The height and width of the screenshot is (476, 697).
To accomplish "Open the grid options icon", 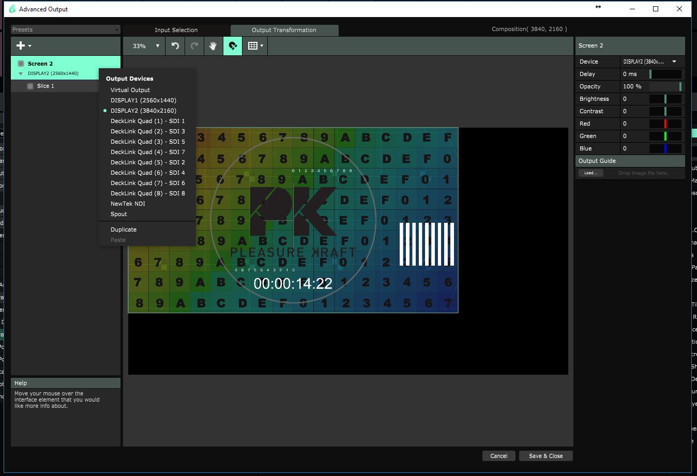I will pyautogui.click(x=255, y=46).
